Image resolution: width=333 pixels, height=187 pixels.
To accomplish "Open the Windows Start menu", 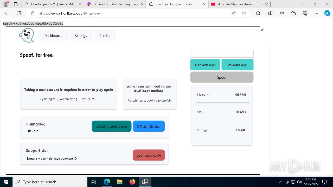I will tap(6, 182).
